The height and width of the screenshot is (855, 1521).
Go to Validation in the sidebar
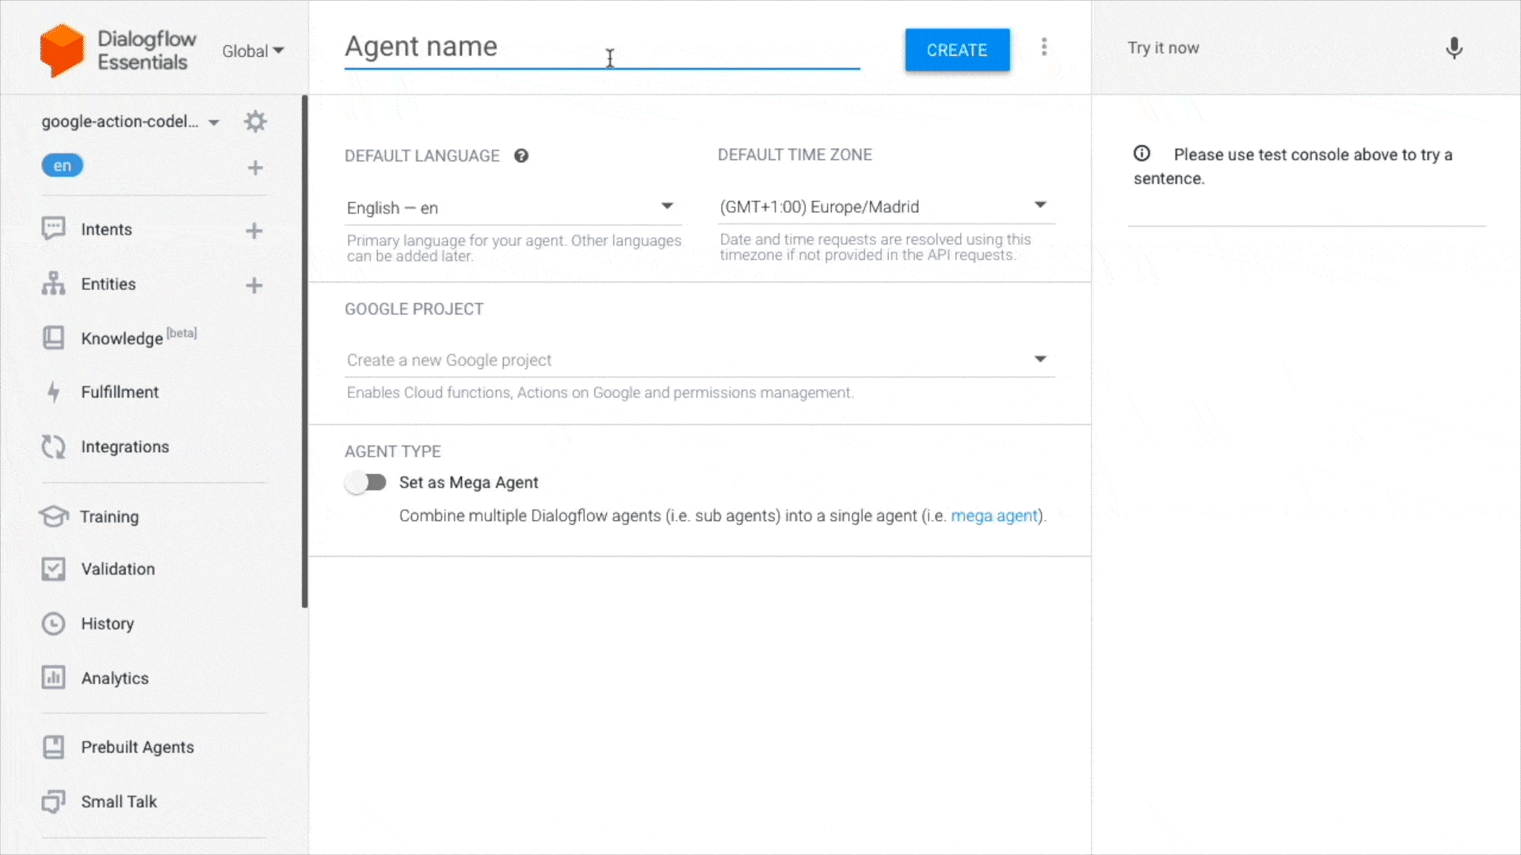pyautogui.click(x=118, y=569)
